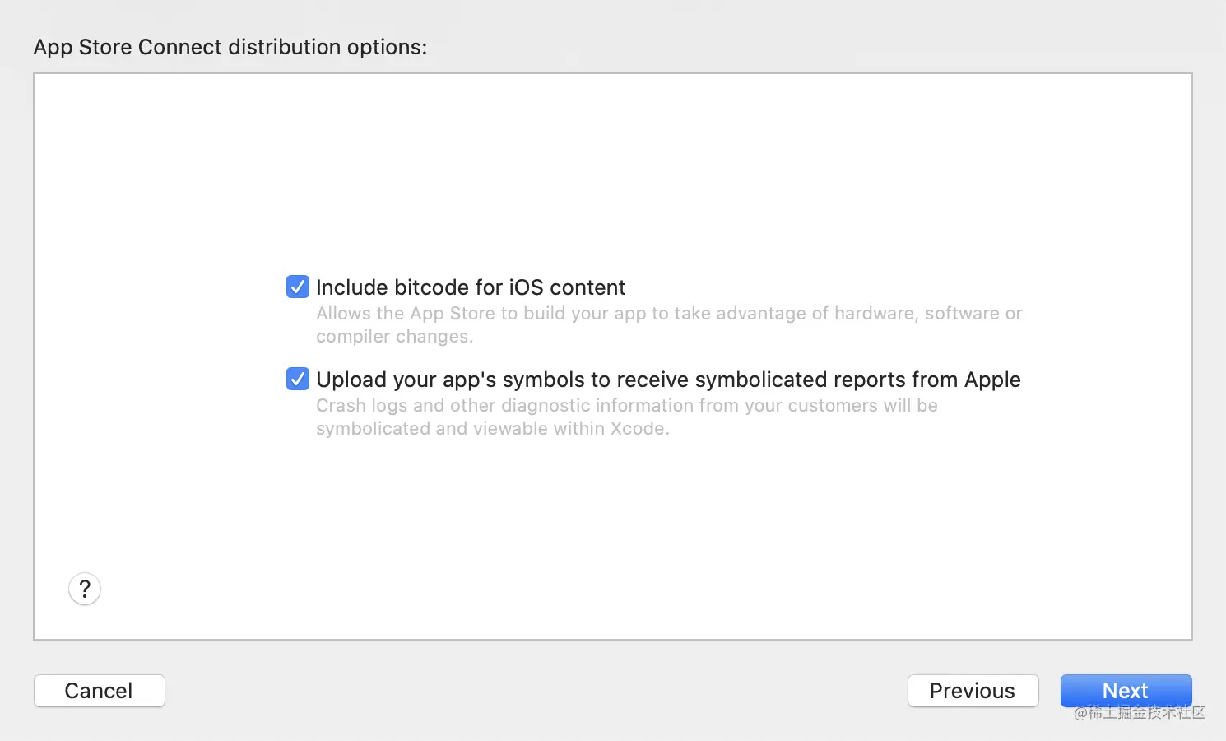Click the "App Store Connect distribution options:" heading
This screenshot has height=741, width=1226.
pos(230,47)
